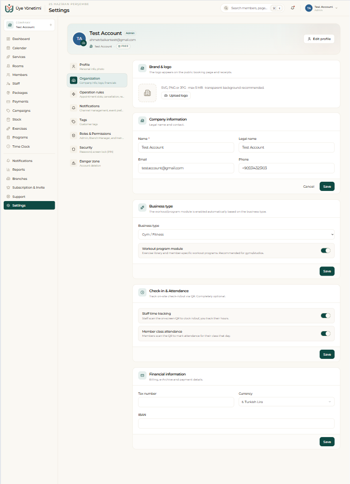The height and width of the screenshot is (484, 350).
Task: Toggle Staff time tracking switch
Action: pos(326,316)
